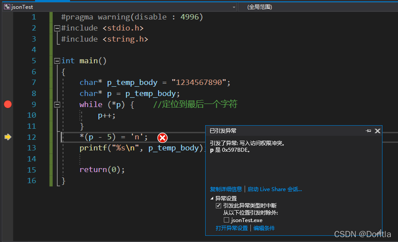Click the *(p - 5) = 'n'; statement
This screenshot has height=242, width=398.
coord(114,137)
